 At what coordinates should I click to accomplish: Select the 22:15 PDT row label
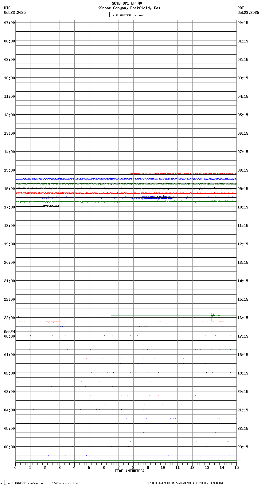tap(243, 429)
